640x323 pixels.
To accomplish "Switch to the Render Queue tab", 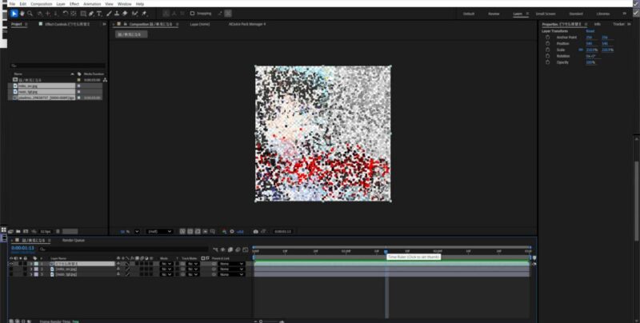I will [74, 240].
